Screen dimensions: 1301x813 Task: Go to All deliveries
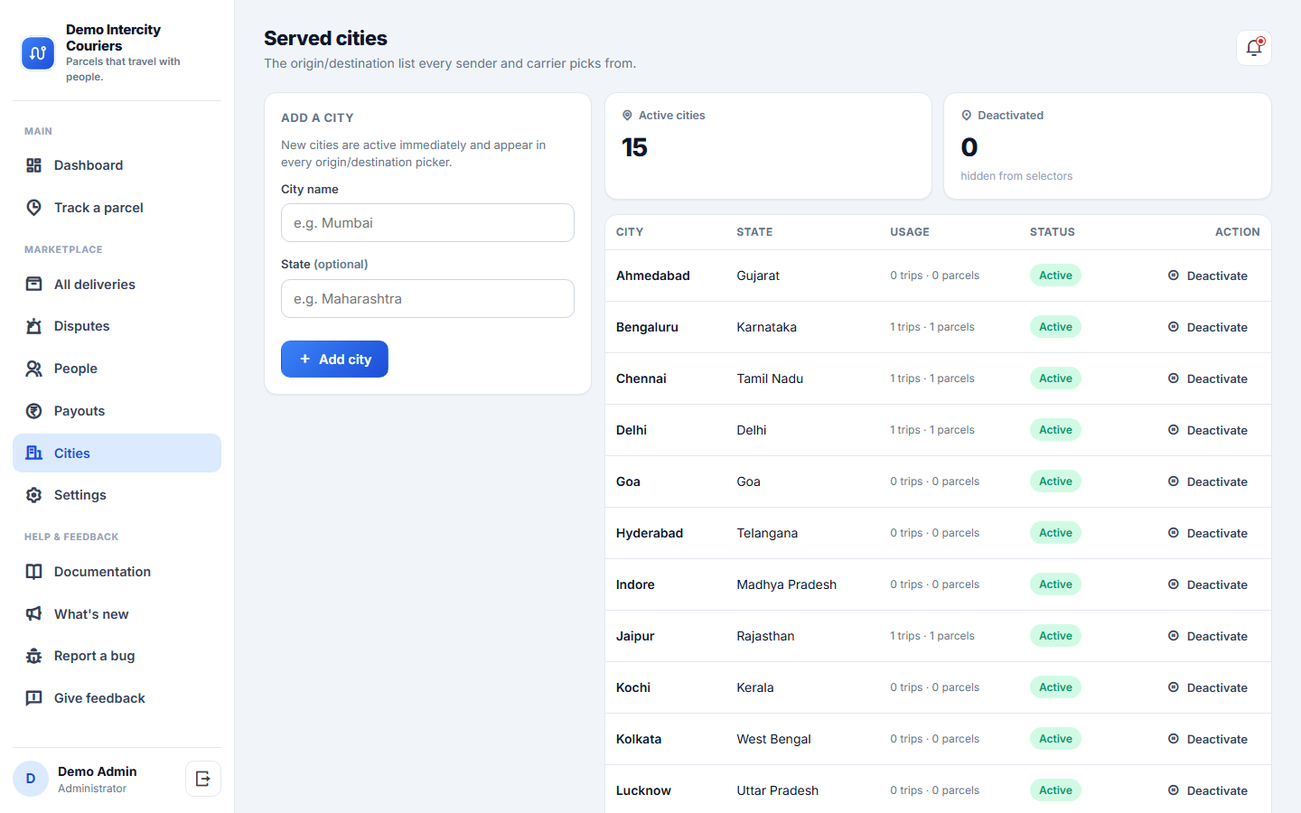click(x=117, y=285)
